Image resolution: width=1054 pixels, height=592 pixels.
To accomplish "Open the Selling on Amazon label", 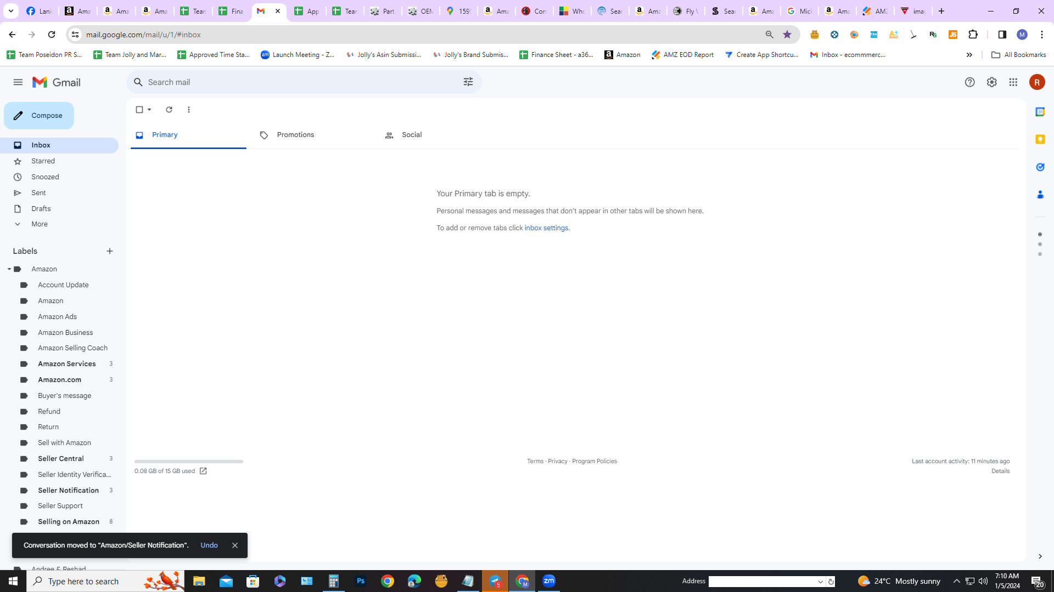I will (68, 522).
